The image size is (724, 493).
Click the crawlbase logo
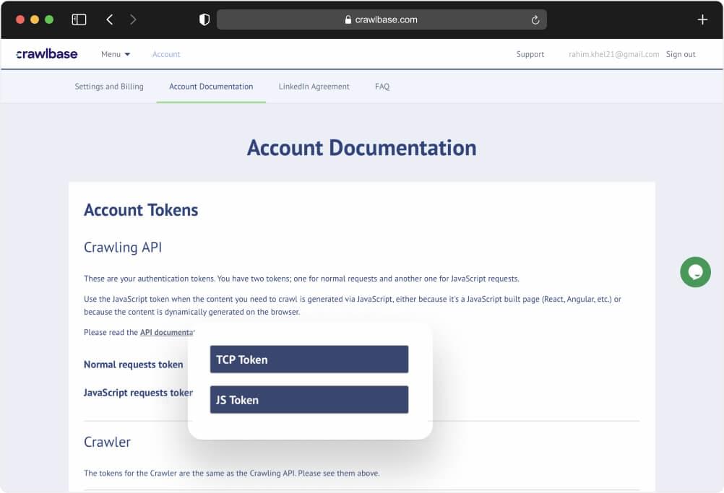pos(46,53)
